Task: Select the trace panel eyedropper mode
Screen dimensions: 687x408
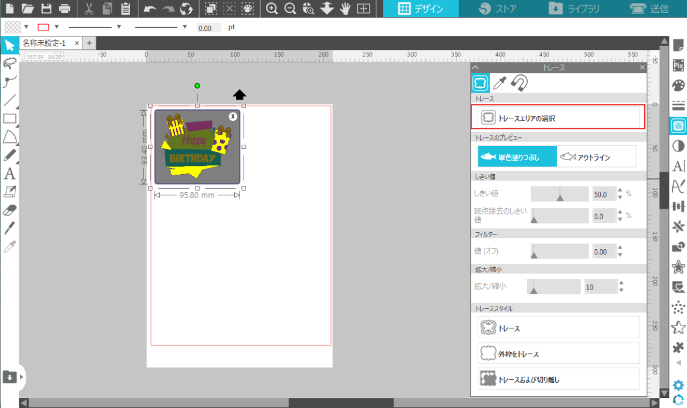Action: tap(500, 83)
